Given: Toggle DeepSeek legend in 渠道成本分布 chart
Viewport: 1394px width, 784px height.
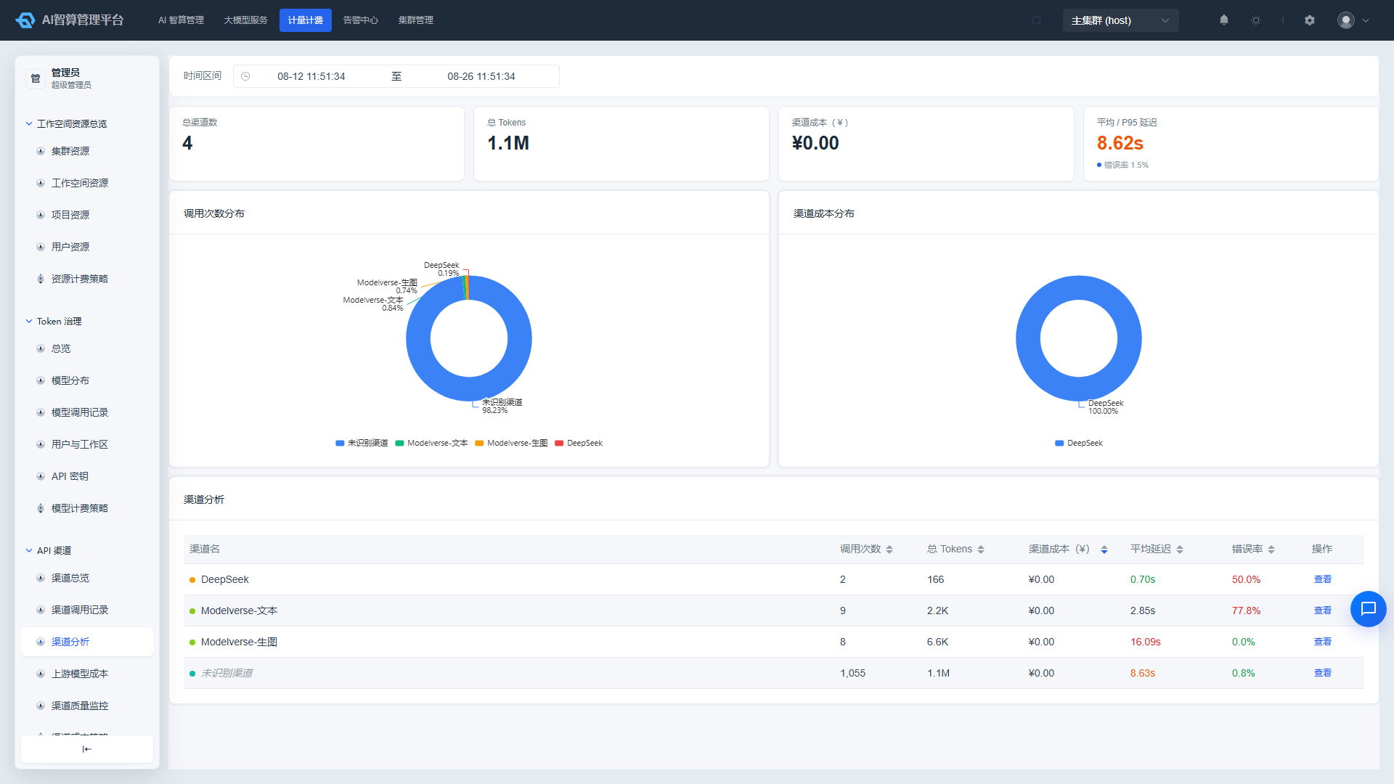Looking at the screenshot, I should tap(1079, 443).
